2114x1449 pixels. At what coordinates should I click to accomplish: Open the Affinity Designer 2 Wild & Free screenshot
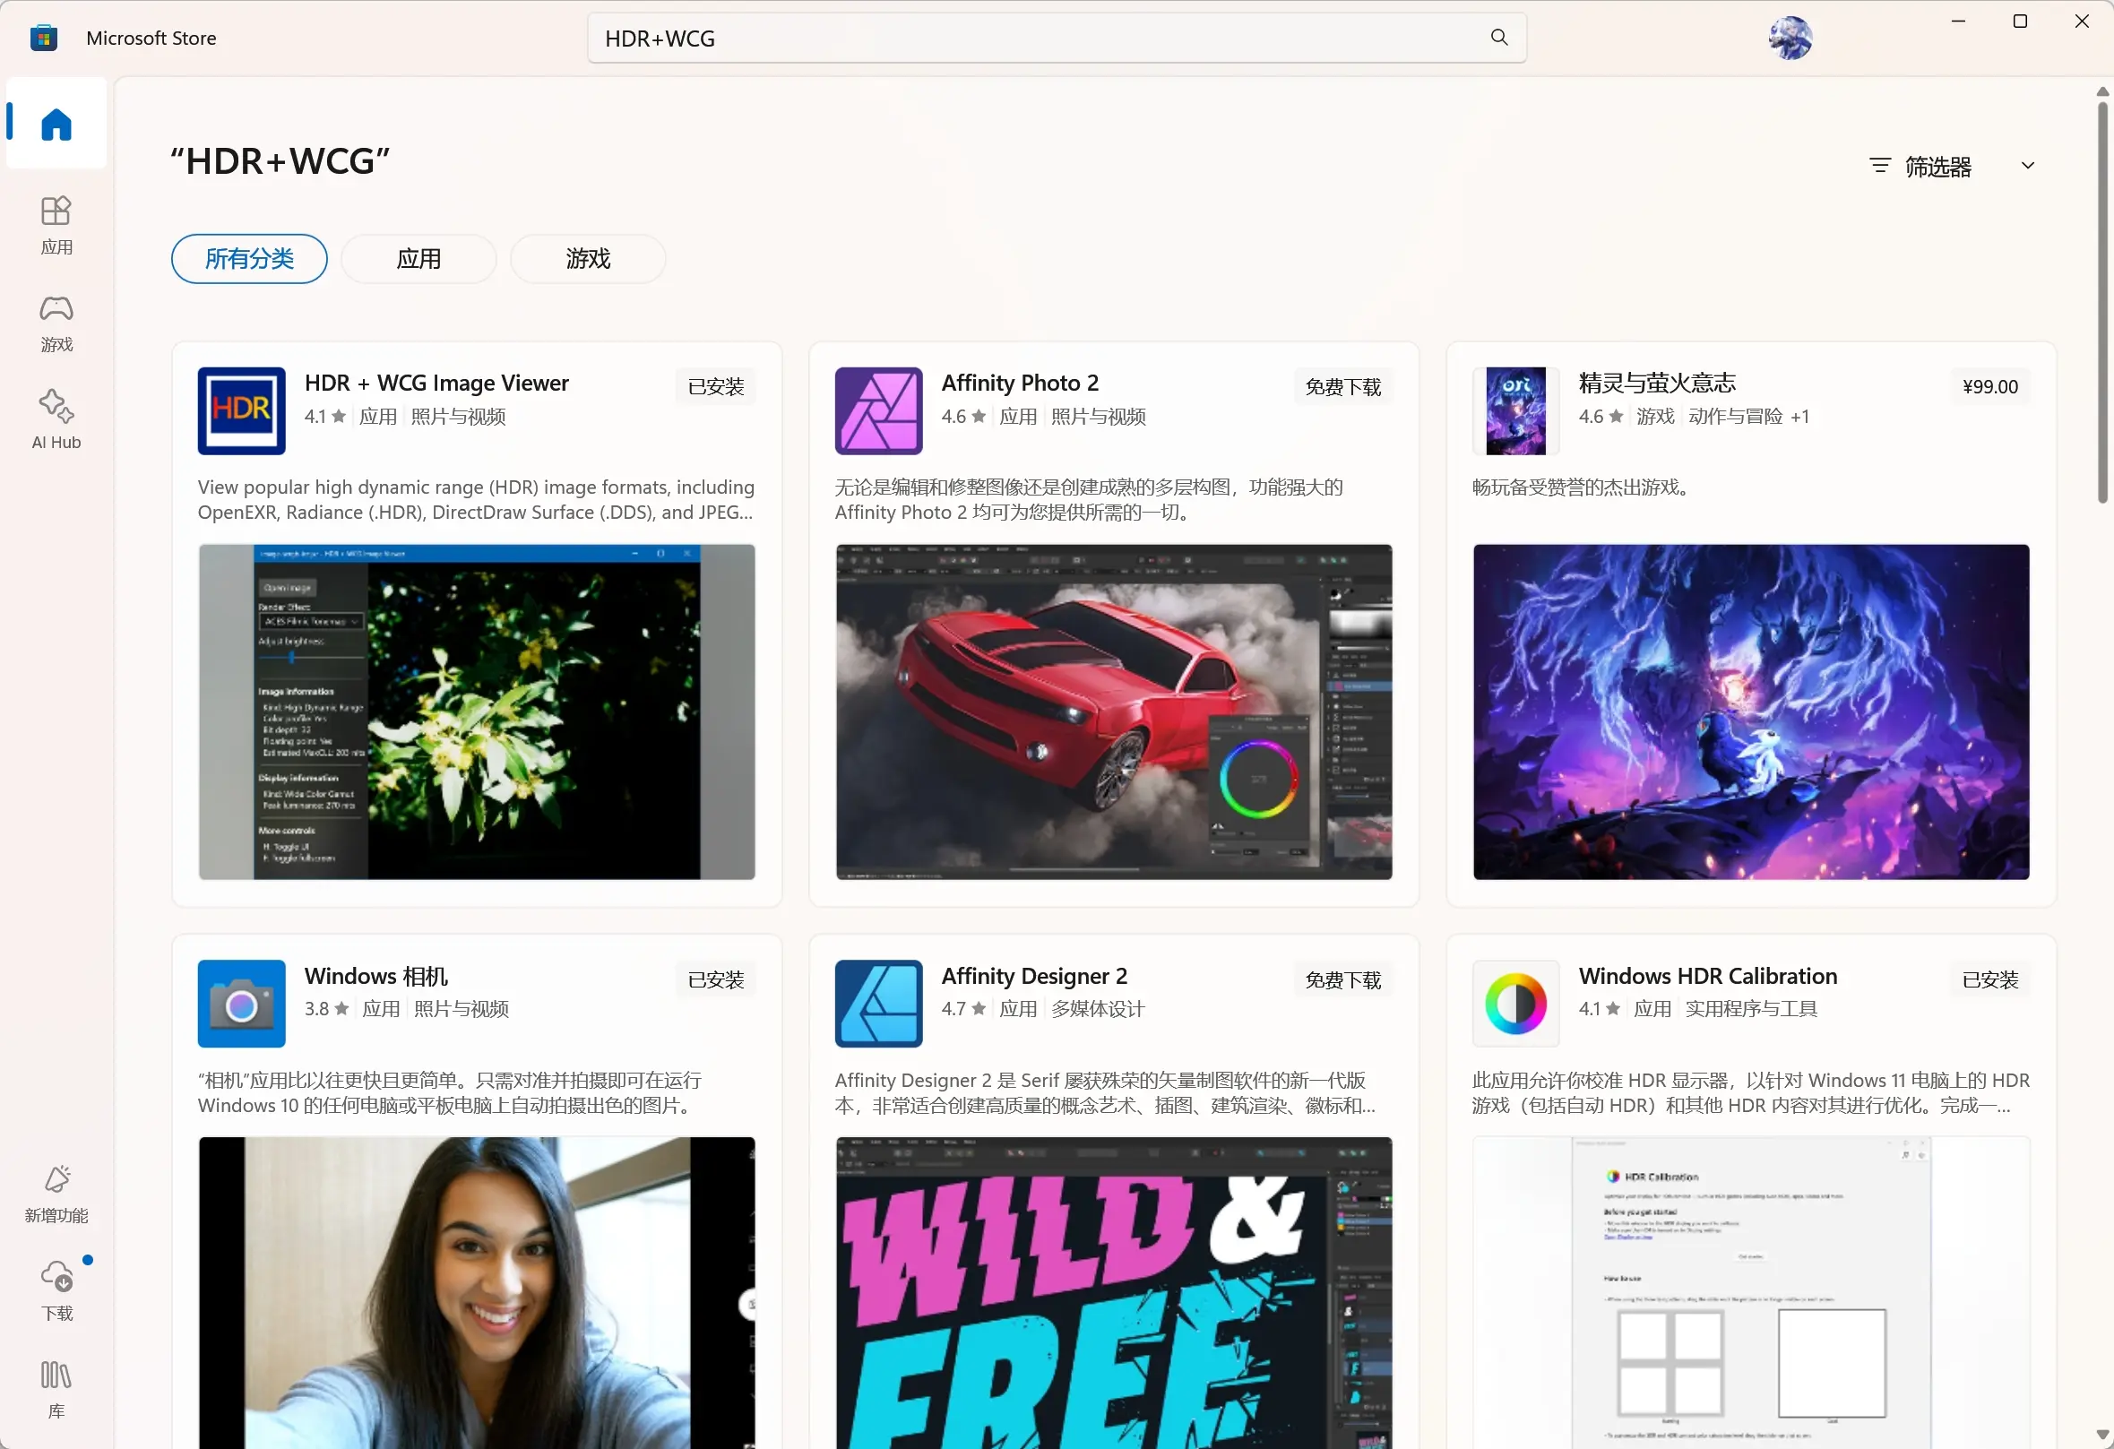(x=1113, y=1292)
